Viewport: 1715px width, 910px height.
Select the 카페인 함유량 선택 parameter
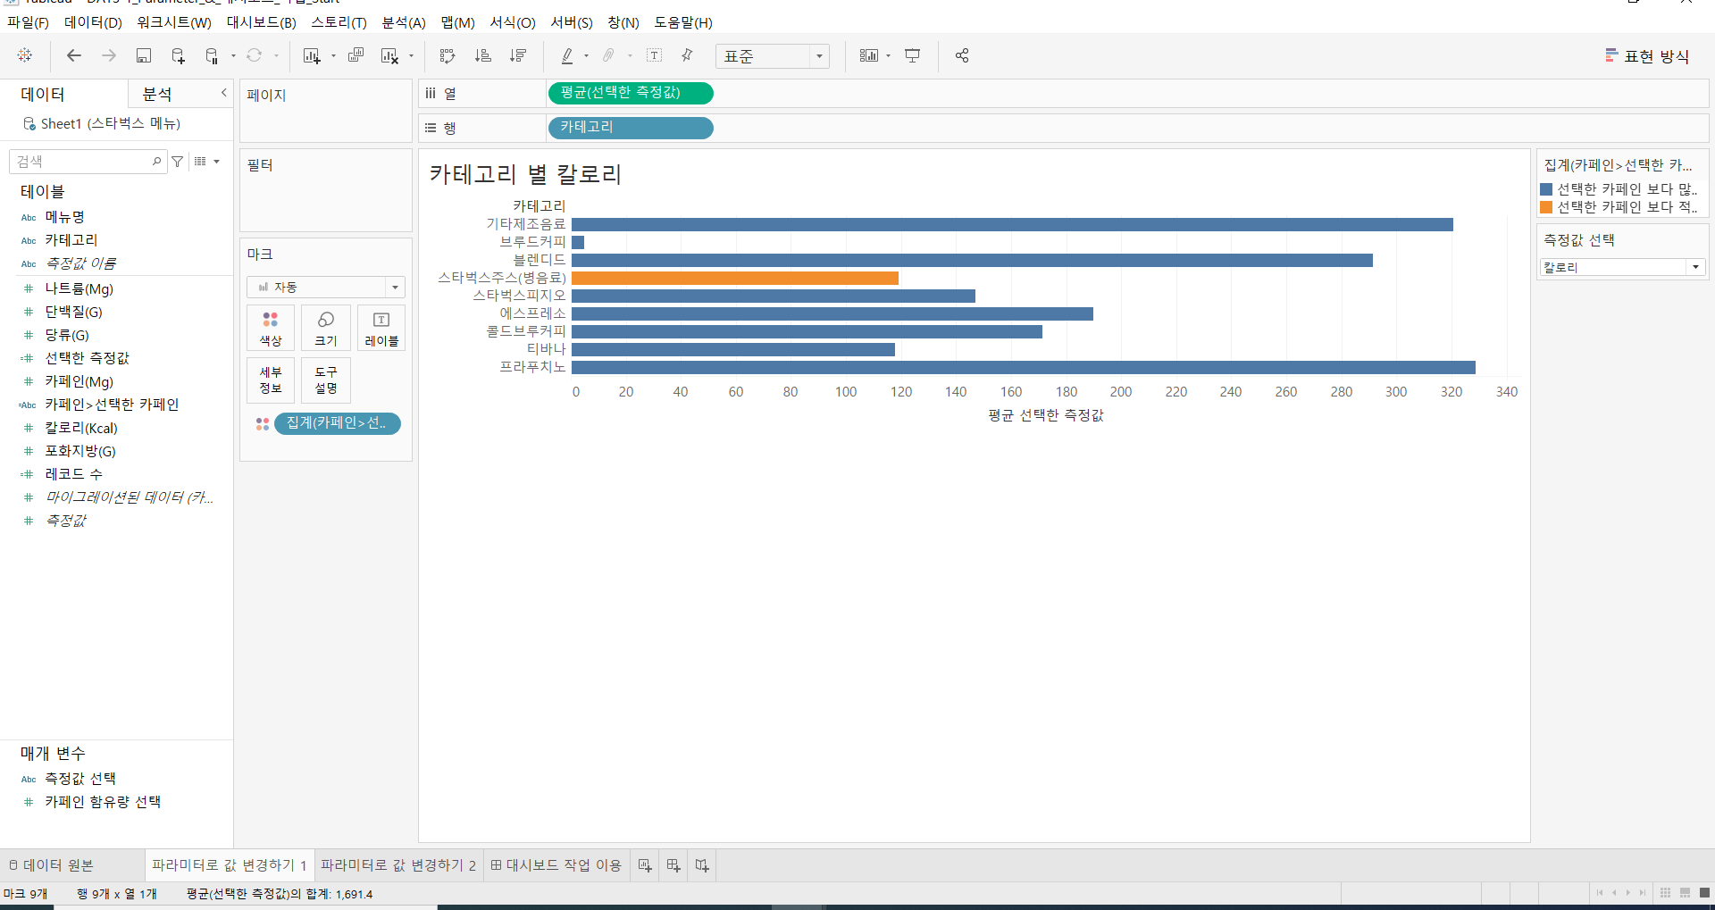[x=103, y=802]
